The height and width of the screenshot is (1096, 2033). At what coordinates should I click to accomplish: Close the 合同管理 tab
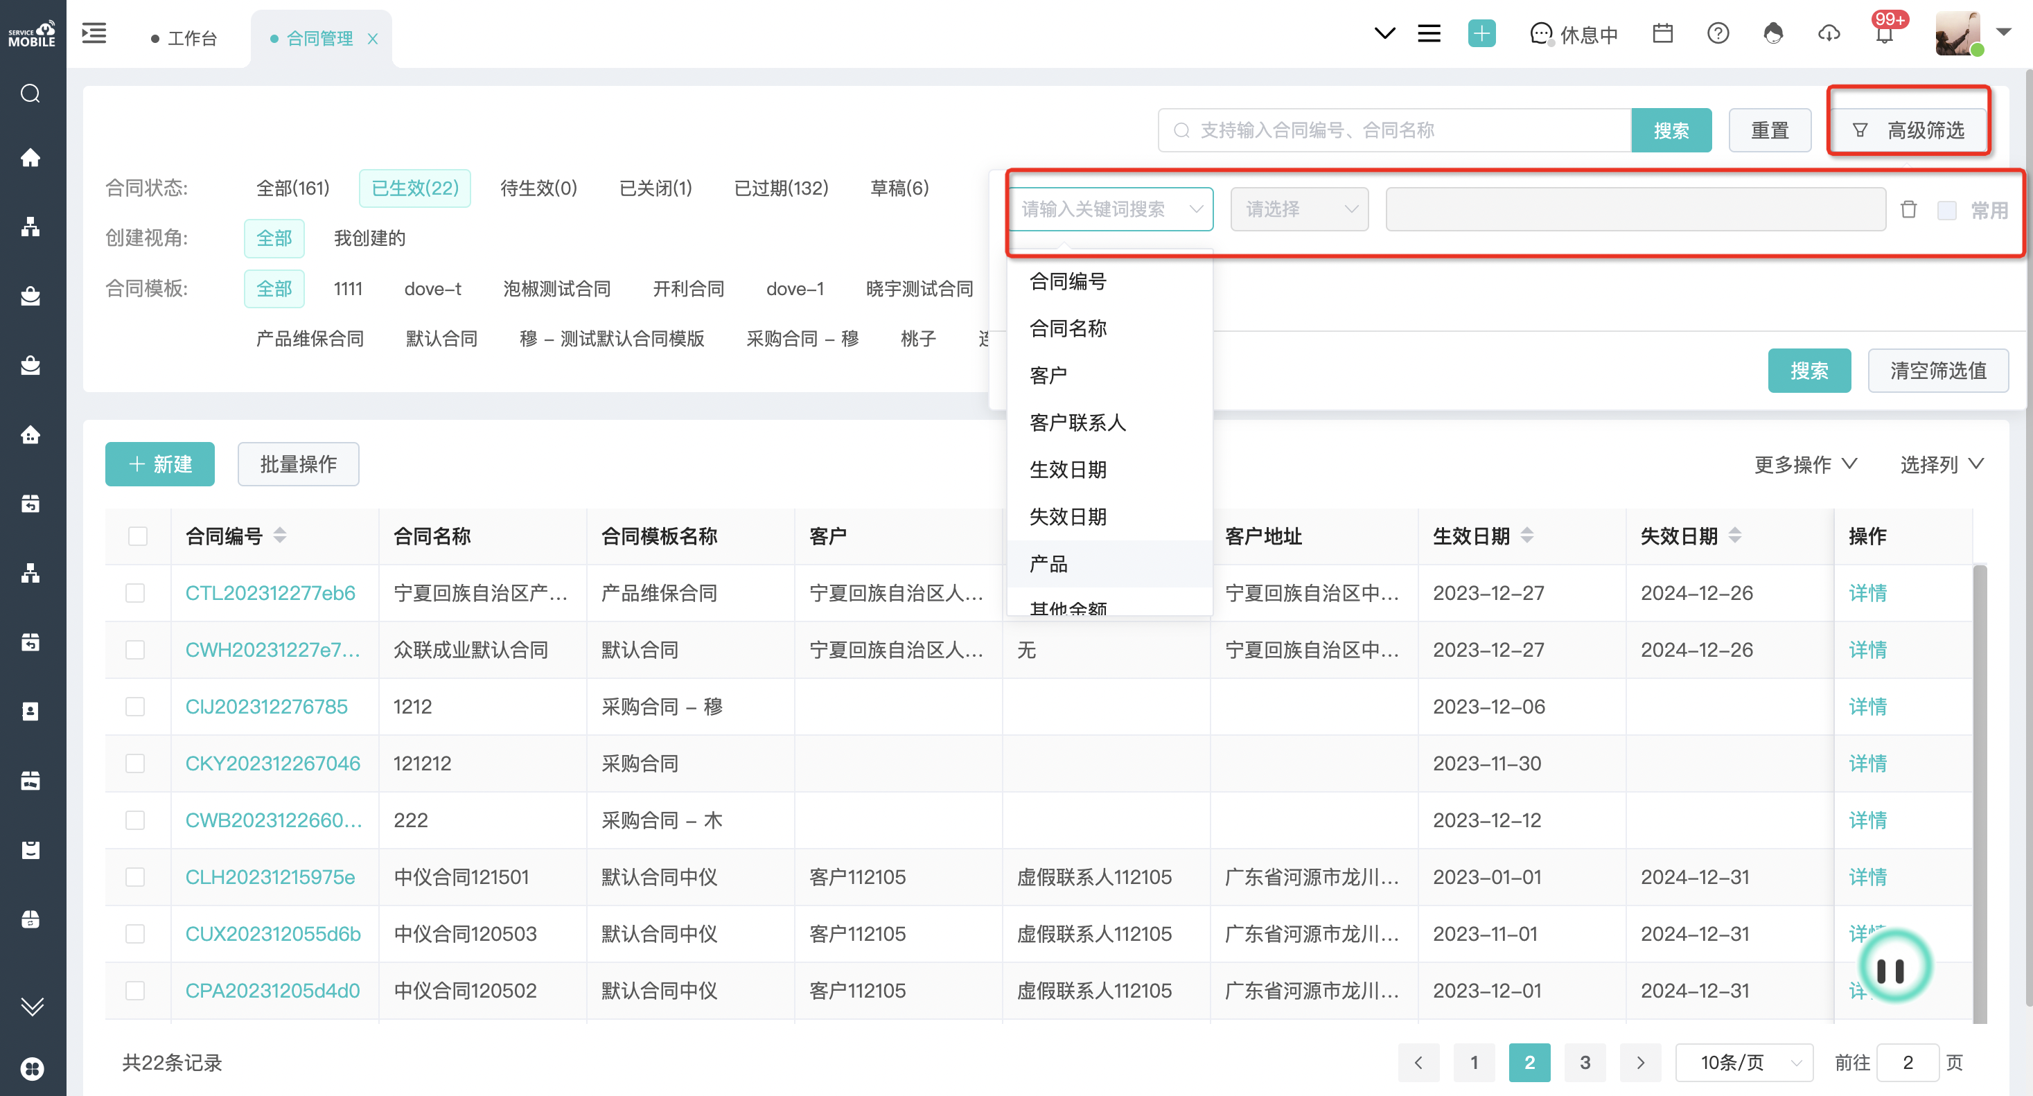click(x=373, y=39)
